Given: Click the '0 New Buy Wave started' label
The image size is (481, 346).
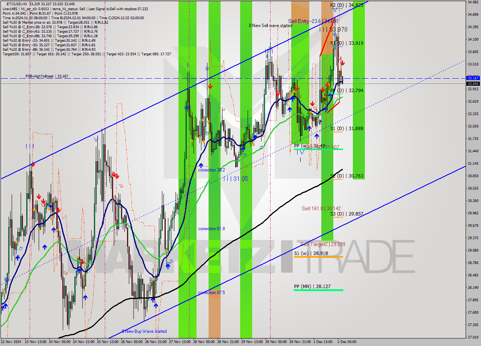Looking at the screenshot, I should [x=144, y=331].
